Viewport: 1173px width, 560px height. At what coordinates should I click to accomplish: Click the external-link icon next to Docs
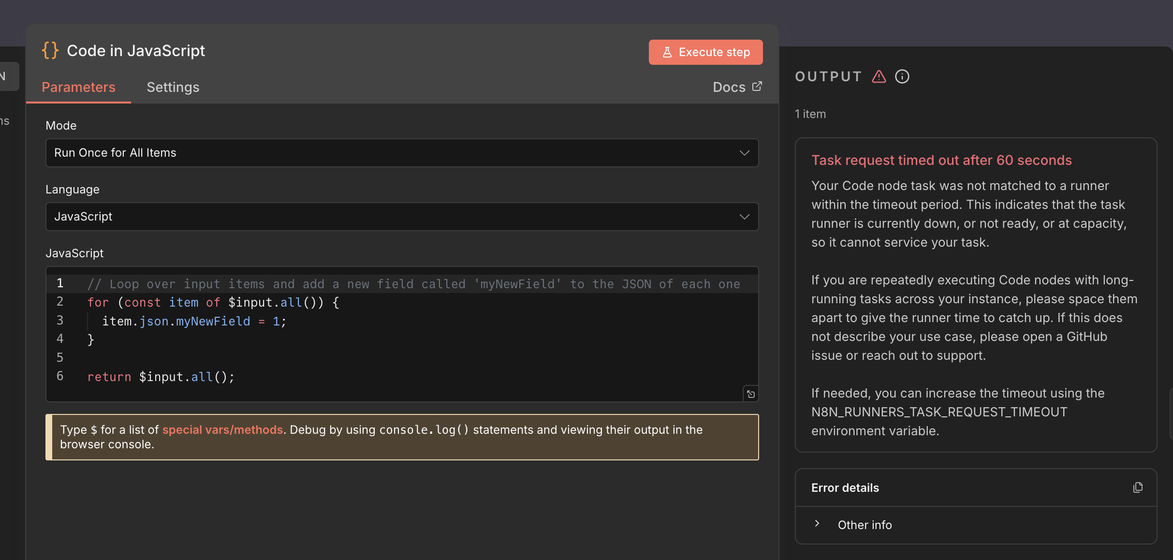click(757, 86)
